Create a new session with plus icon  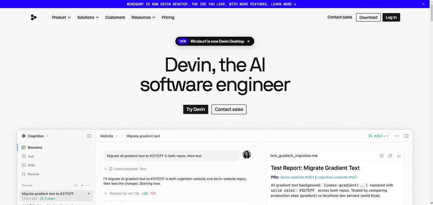point(82,186)
